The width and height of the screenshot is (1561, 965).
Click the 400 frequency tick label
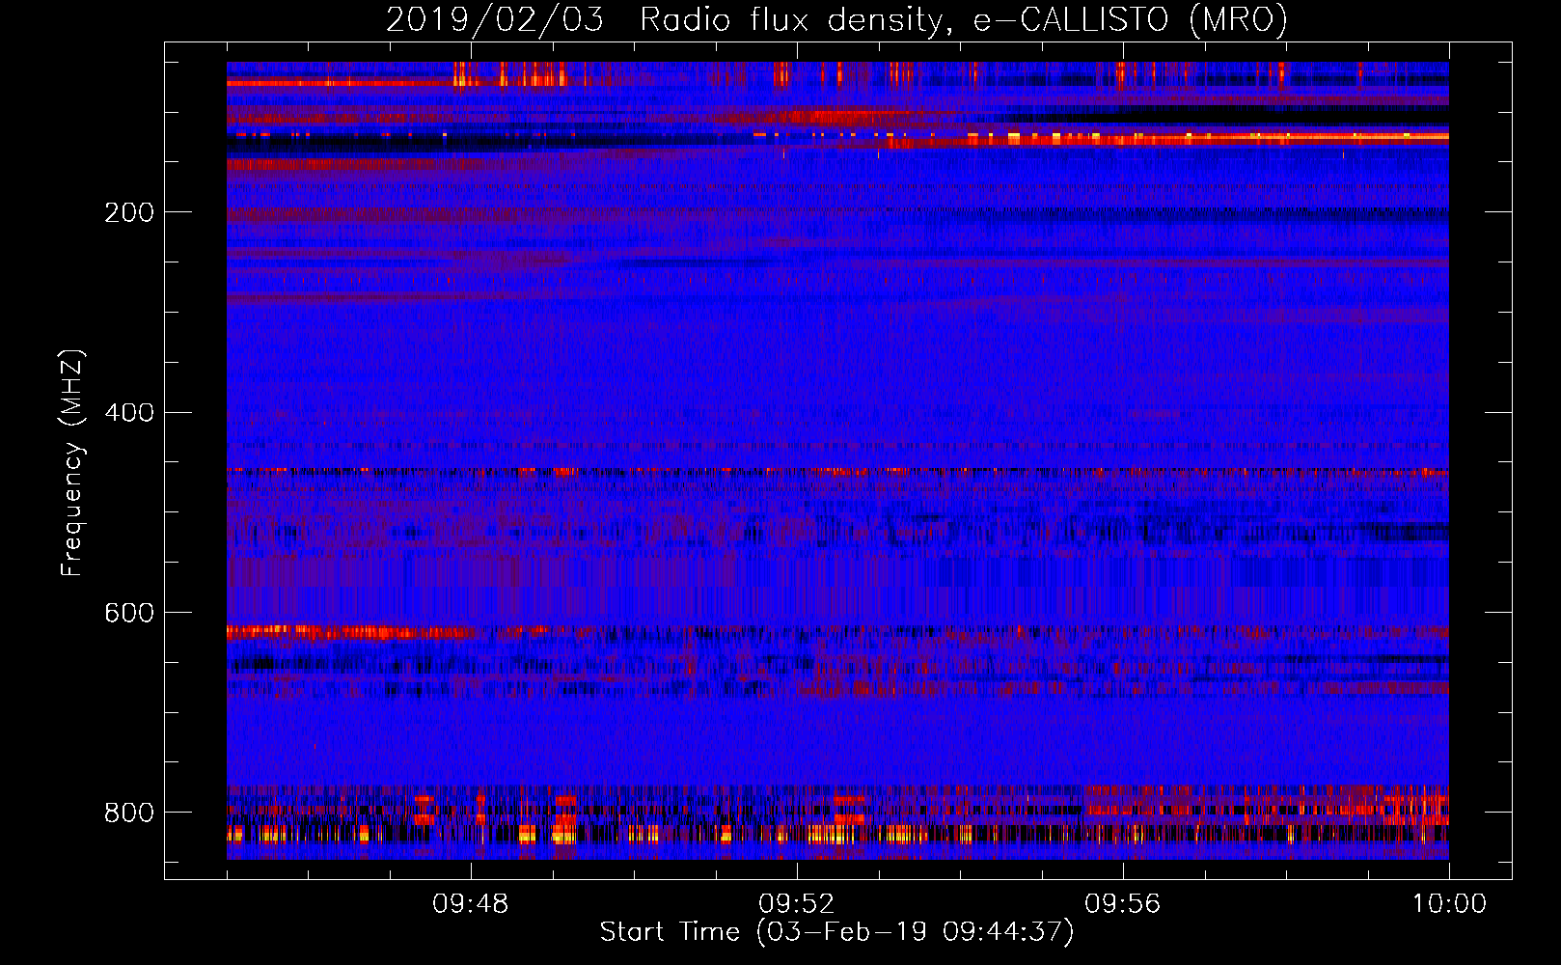tap(129, 413)
